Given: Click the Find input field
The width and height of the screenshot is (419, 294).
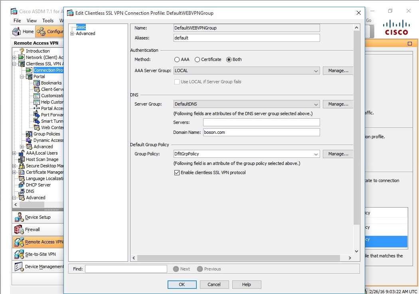Looking at the screenshot, I should click(x=126, y=269).
